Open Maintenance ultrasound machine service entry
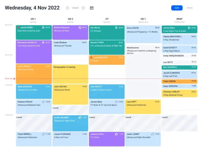 (143, 50)
